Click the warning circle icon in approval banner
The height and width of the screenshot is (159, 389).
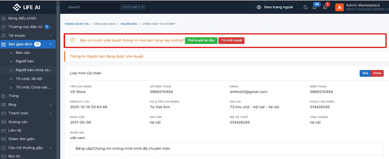pos(73,40)
